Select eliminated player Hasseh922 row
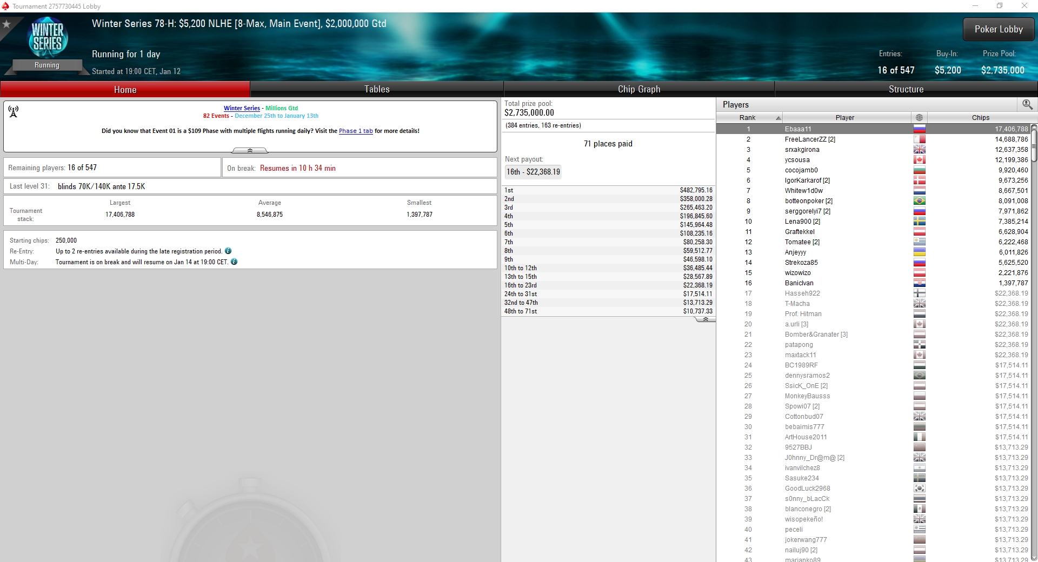Image resolution: width=1038 pixels, height=562 pixels. tap(874, 293)
